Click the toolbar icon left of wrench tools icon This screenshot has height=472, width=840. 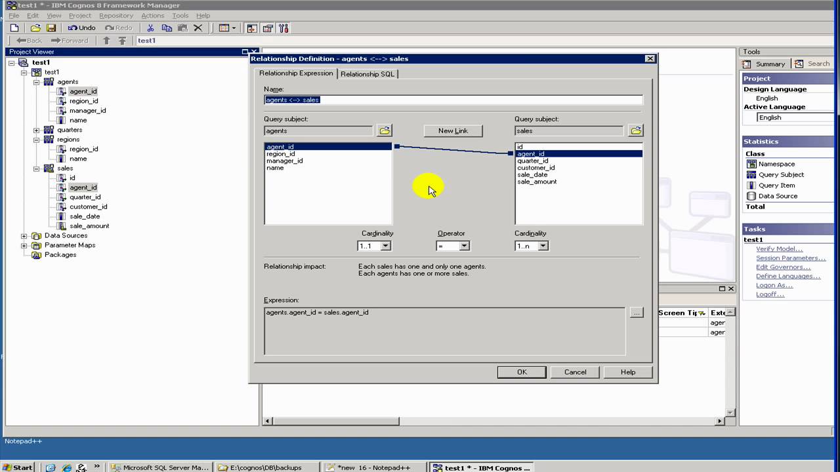pyautogui.click(x=268, y=28)
